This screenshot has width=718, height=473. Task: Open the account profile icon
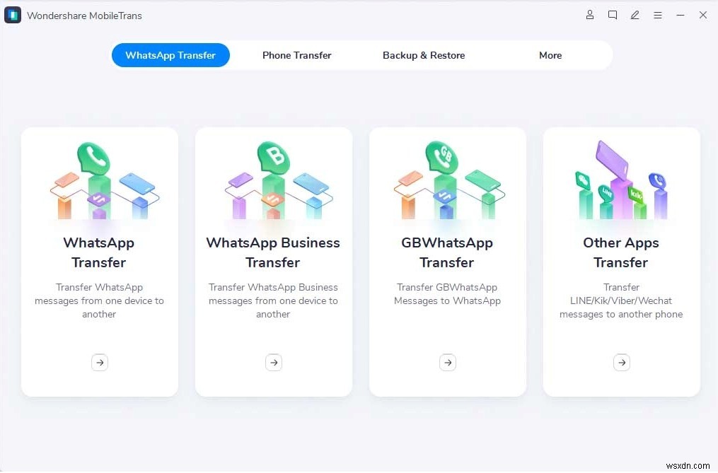click(x=590, y=15)
